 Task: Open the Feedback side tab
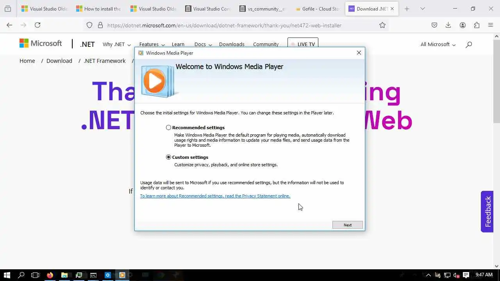click(x=487, y=212)
